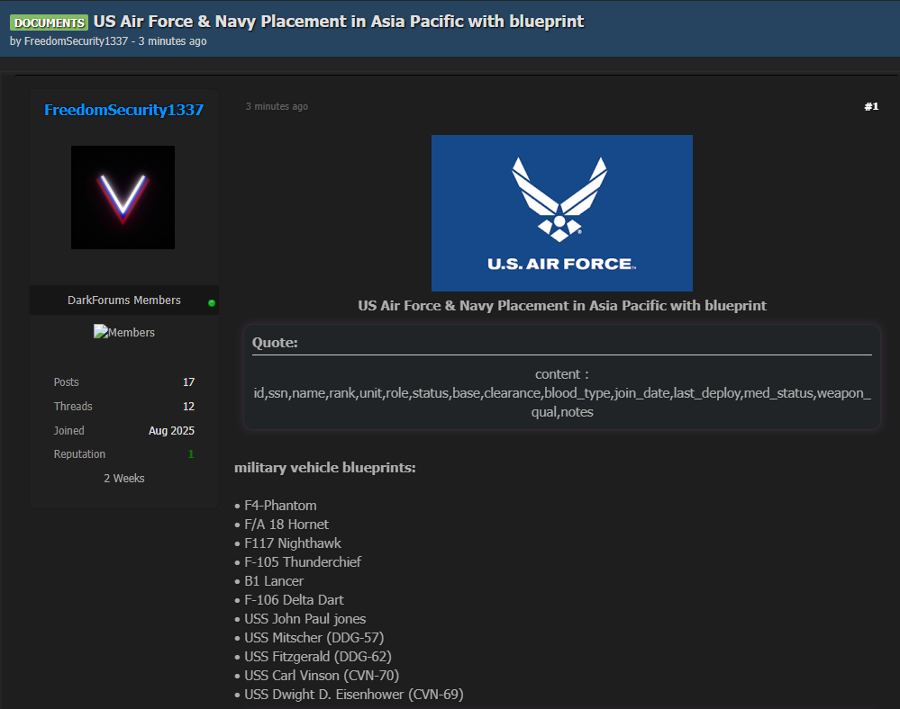Open the #1 post permalink
Image resolution: width=900 pixels, height=709 pixels.
click(x=870, y=106)
